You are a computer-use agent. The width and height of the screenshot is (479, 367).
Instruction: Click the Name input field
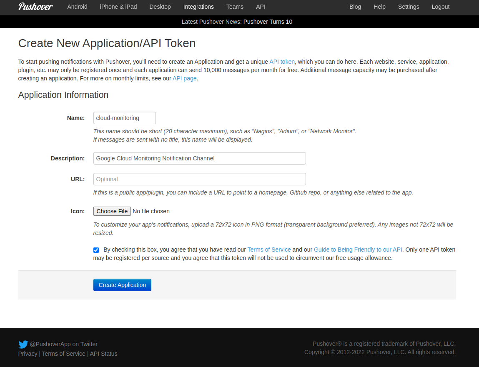pos(125,118)
